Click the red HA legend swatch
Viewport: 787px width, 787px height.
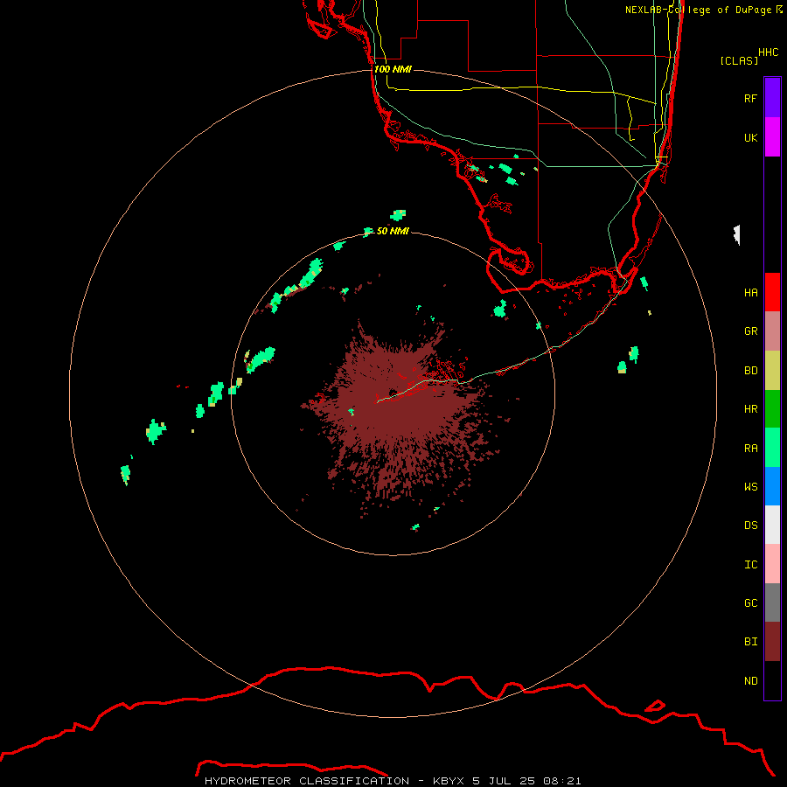pyautogui.click(x=772, y=292)
